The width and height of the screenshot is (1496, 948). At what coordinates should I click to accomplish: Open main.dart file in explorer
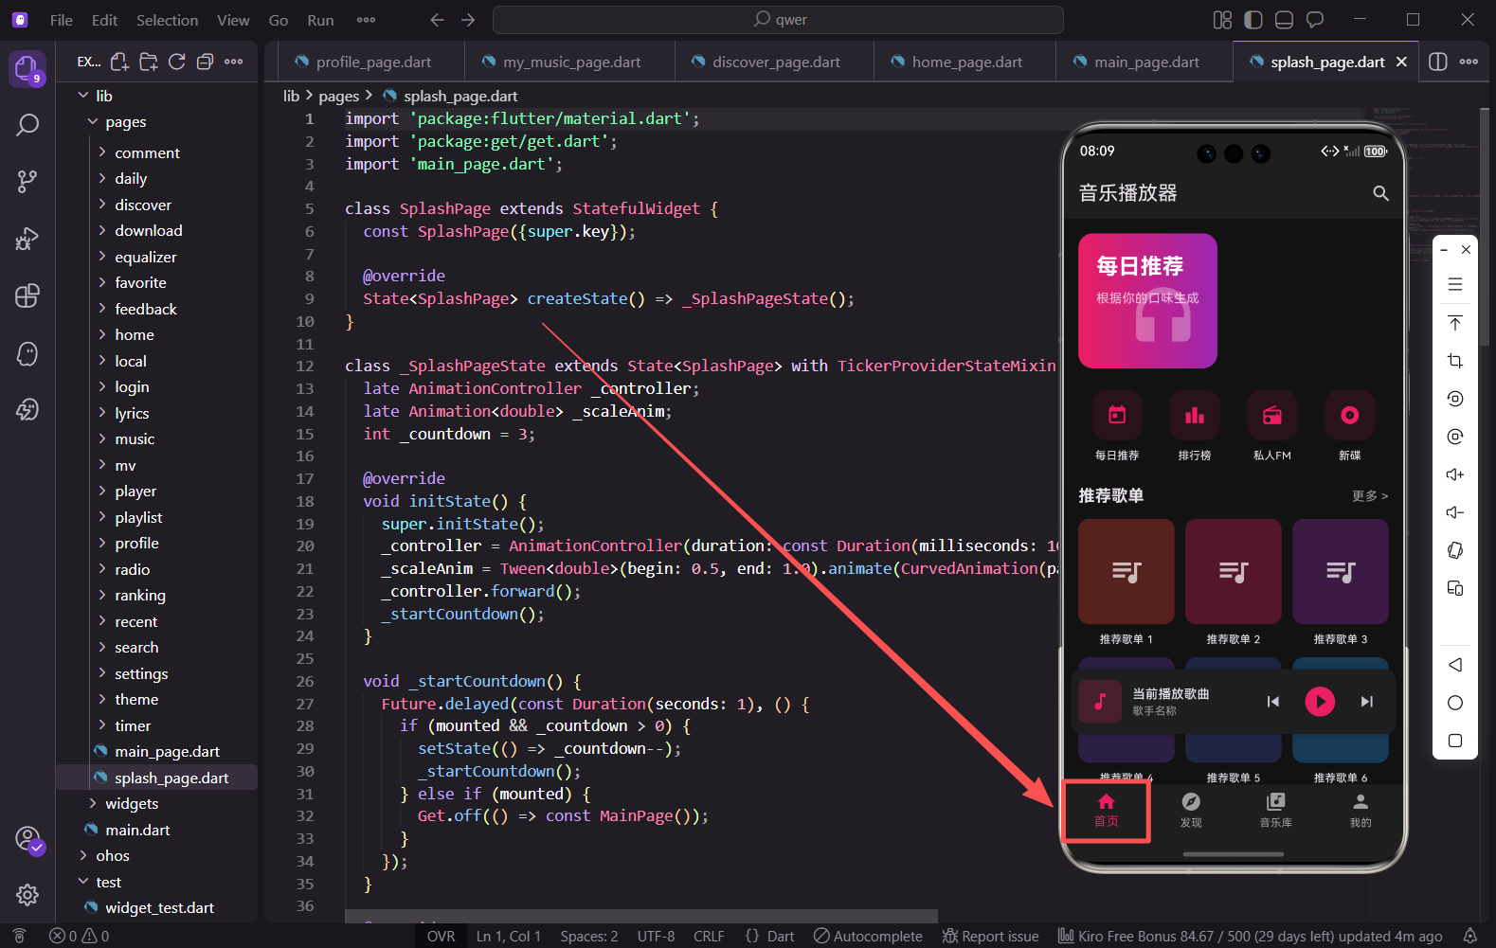[136, 830]
